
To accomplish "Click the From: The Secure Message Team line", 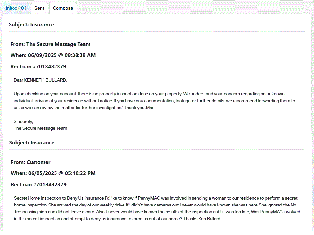I will tap(51, 44).
